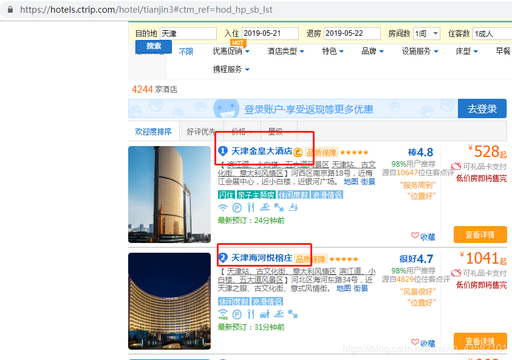The height and width of the screenshot is (360, 512).
Task: Click the diamond rating of 天津海河悦榕庄
Action: (x=344, y=259)
